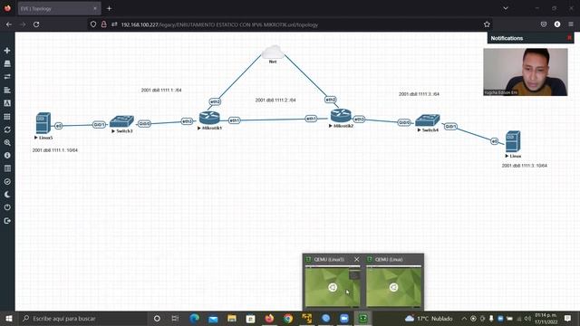Open Add an object in EVE sidebar
The height and width of the screenshot is (326, 580).
point(7,51)
